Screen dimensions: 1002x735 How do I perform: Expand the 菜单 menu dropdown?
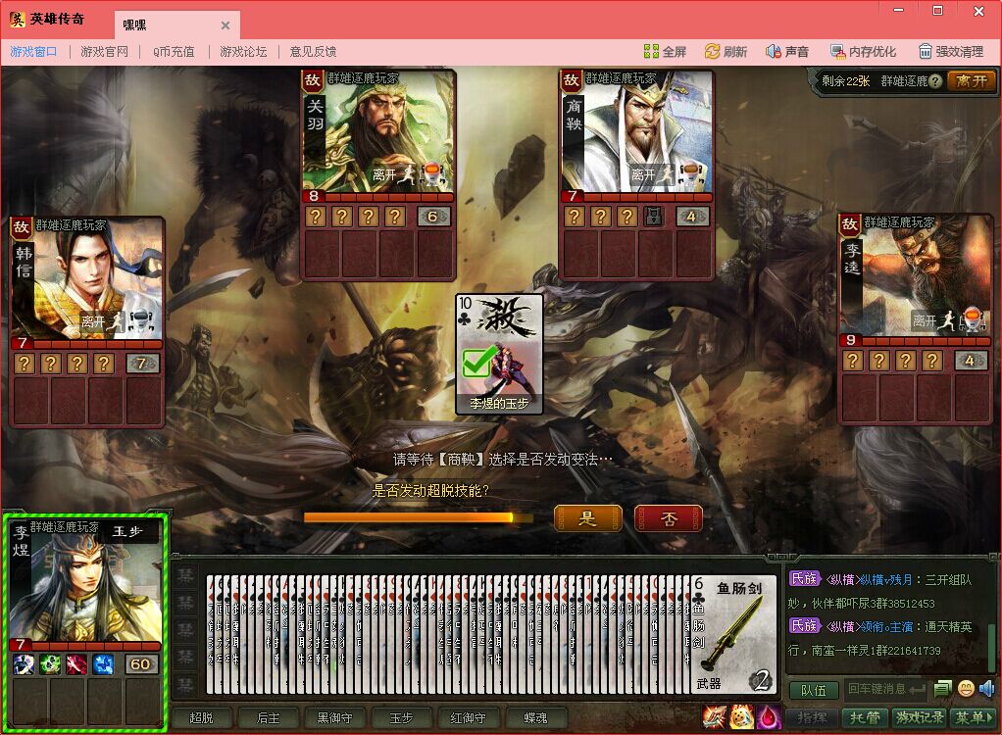point(975,718)
